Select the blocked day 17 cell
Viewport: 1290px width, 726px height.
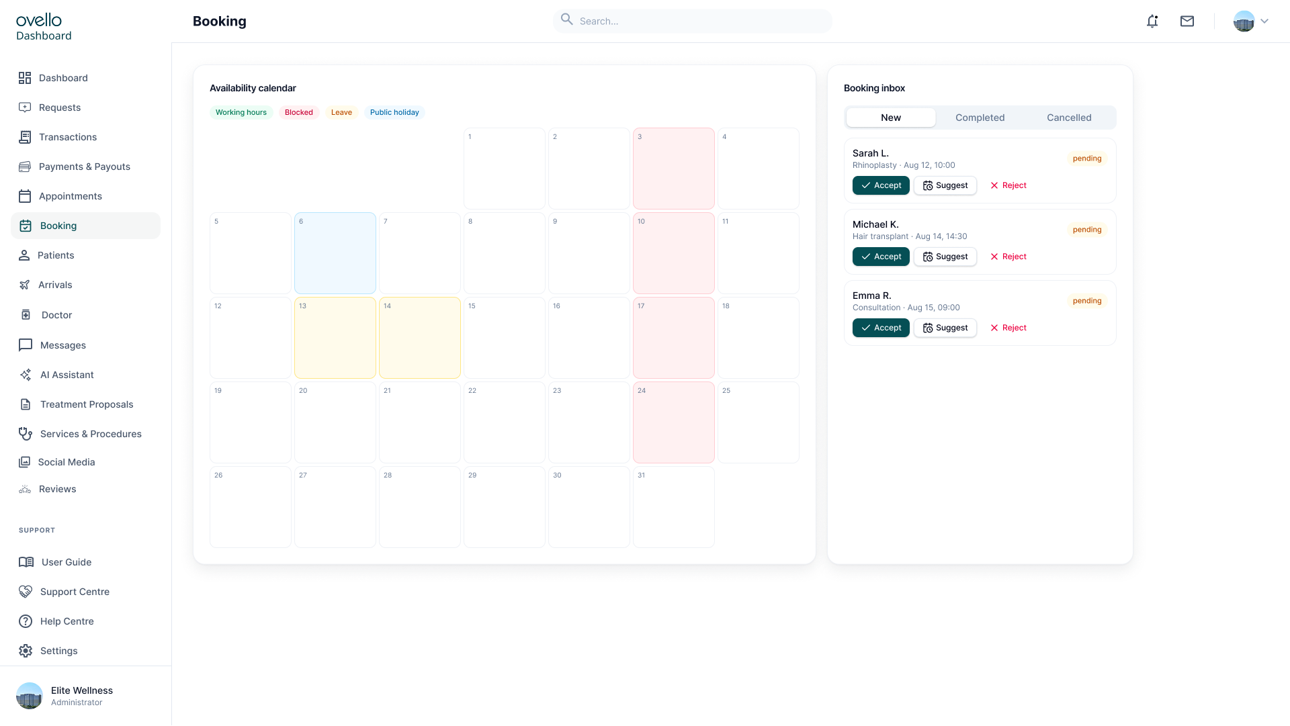pos(674,338)
